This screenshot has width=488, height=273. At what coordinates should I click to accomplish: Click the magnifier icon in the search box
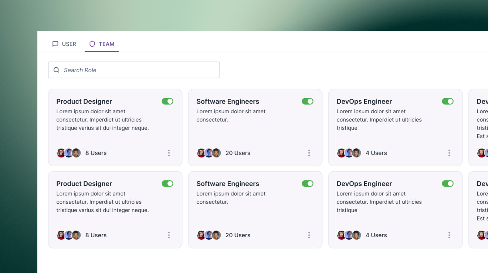pyautogui.click(x=56, y=70)
